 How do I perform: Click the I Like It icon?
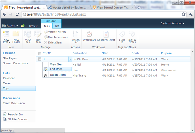[122, 34]
